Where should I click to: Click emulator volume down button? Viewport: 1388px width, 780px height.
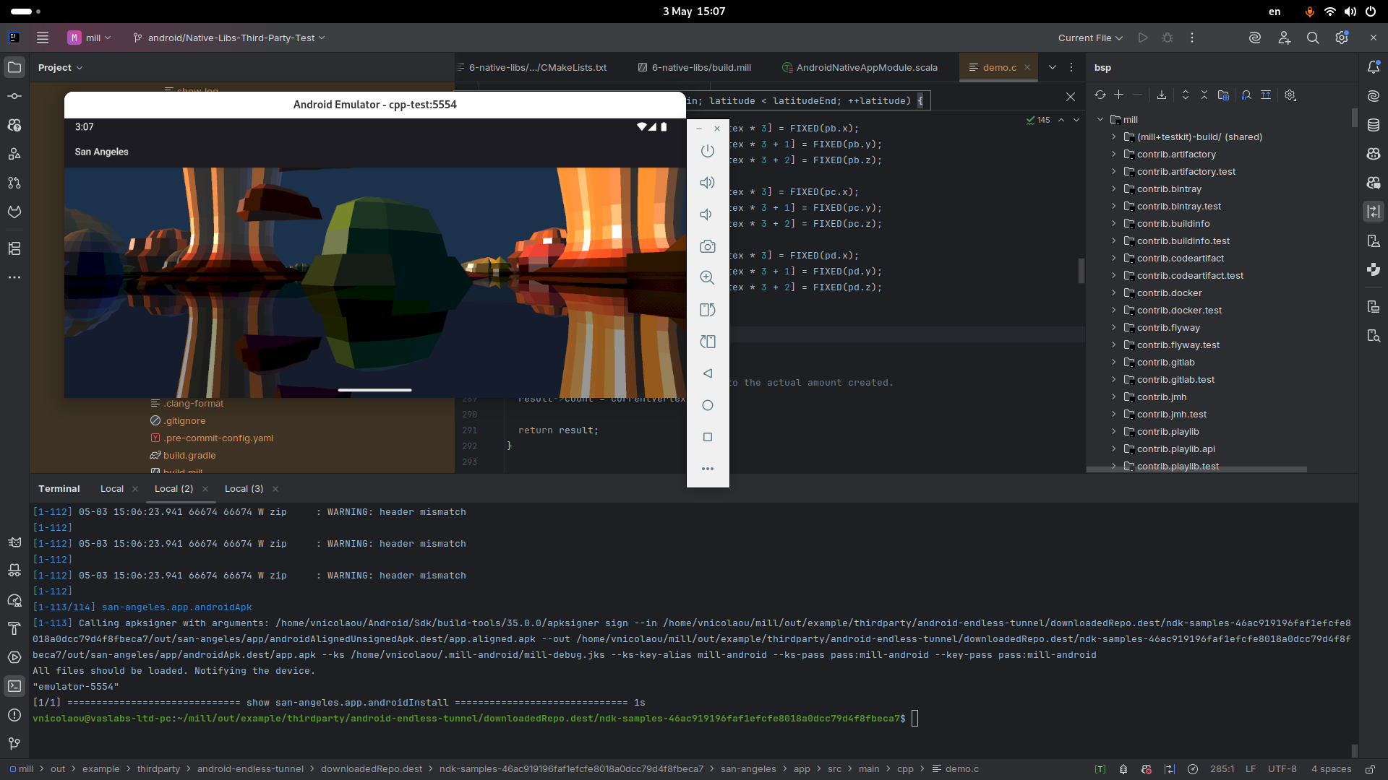click(x=708, y=214)
